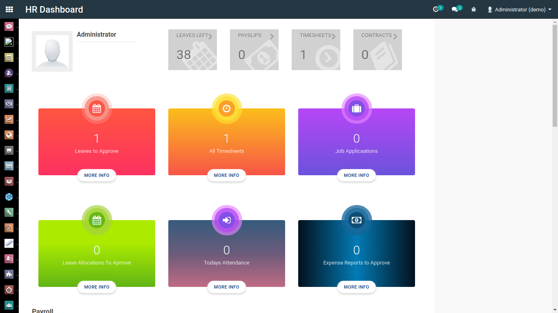Open the Contracts stat tile

377,50
